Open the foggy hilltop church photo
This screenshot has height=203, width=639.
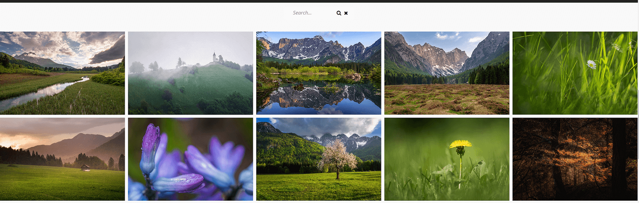coord(190,73)
